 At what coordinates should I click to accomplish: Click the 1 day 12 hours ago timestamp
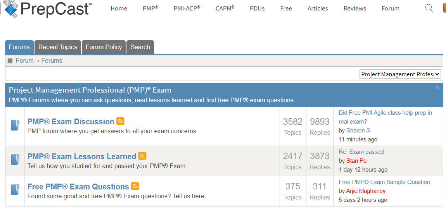tap(363, 170)
